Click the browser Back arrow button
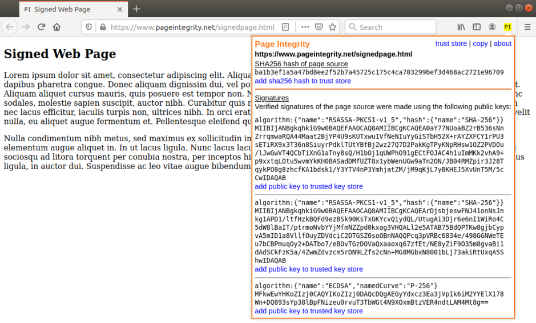The height and width of the screenshot is (323, 536). tap(10, 27)
